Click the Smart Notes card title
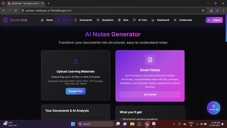This screenshot has height=128, width=227. pos(150,70)
